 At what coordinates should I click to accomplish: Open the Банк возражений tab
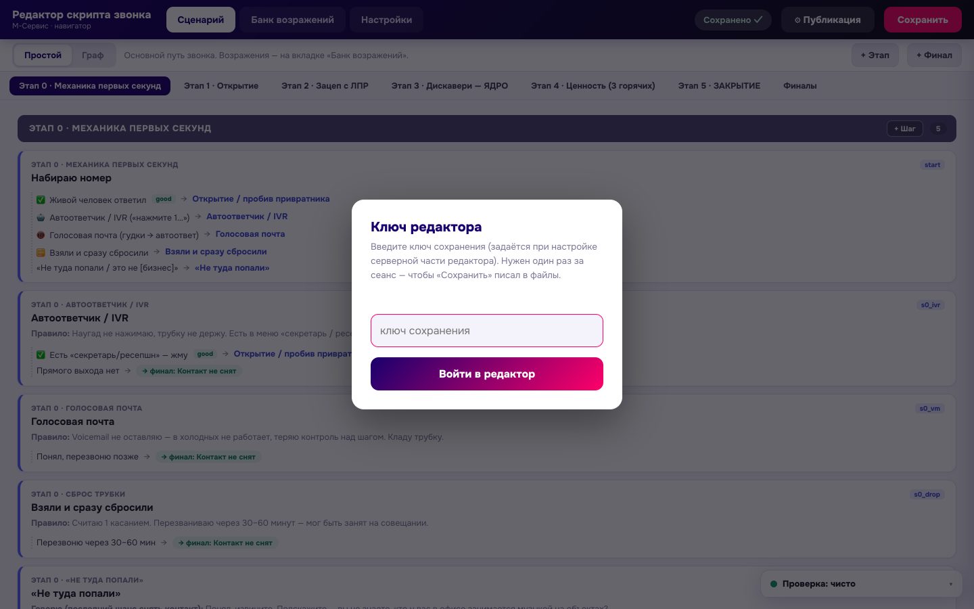(x=292, y=20)
